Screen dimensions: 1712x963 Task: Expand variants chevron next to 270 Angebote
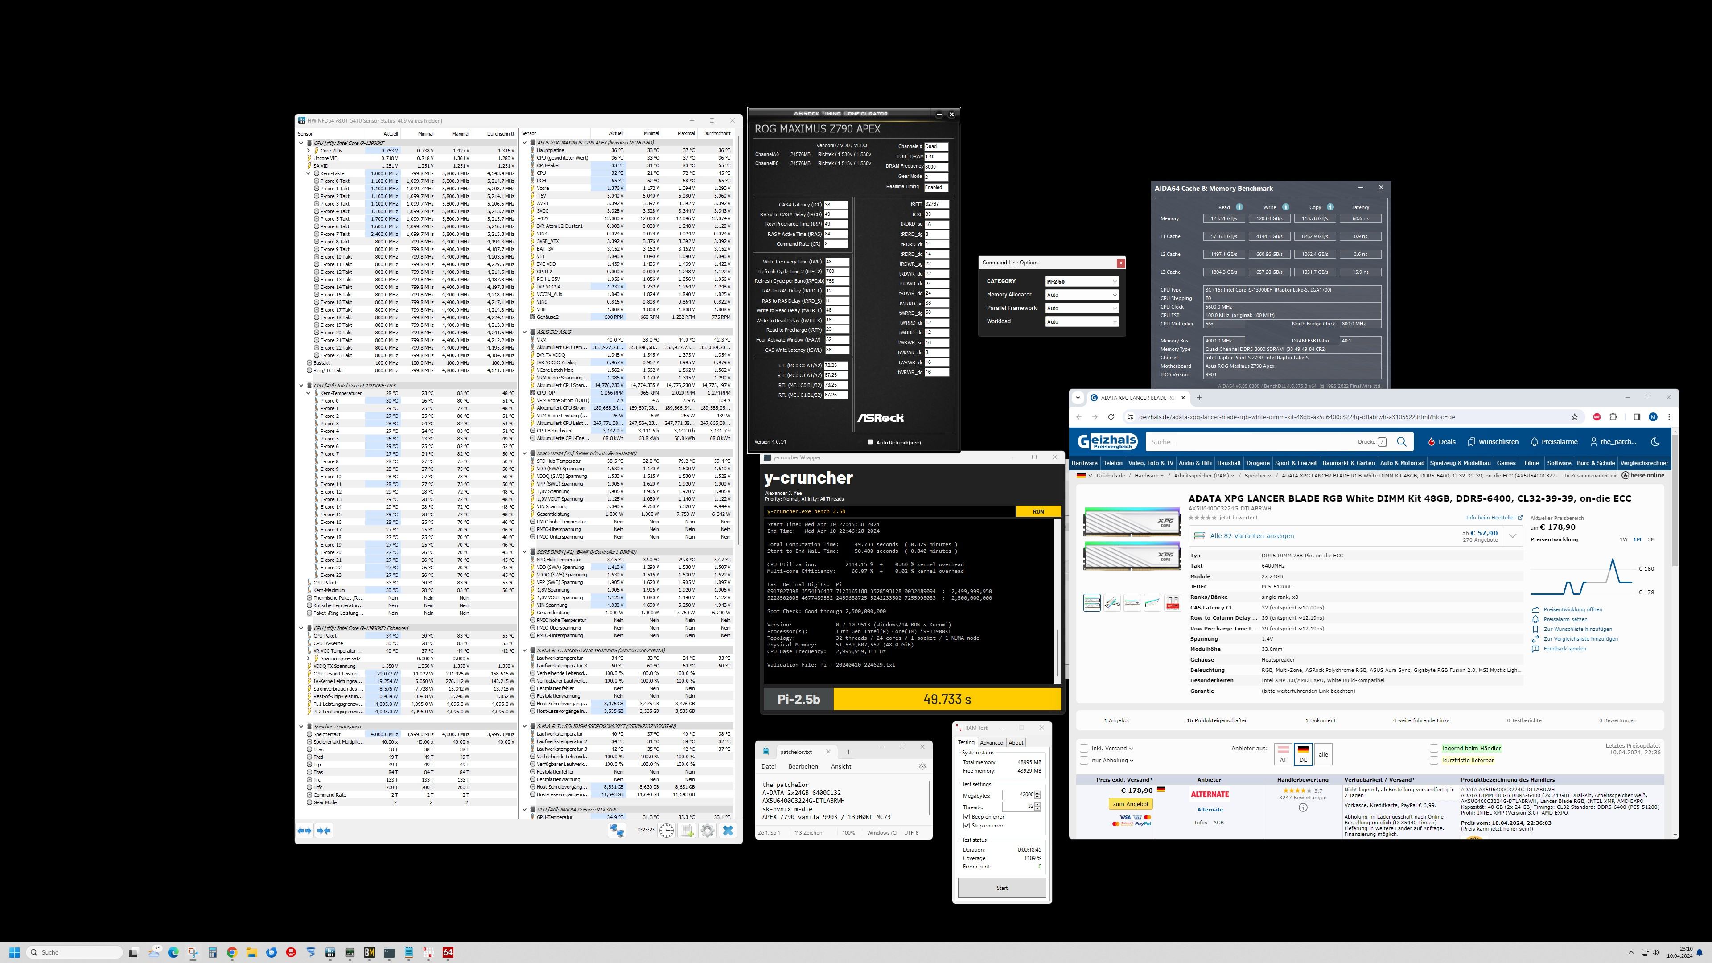1513,535
